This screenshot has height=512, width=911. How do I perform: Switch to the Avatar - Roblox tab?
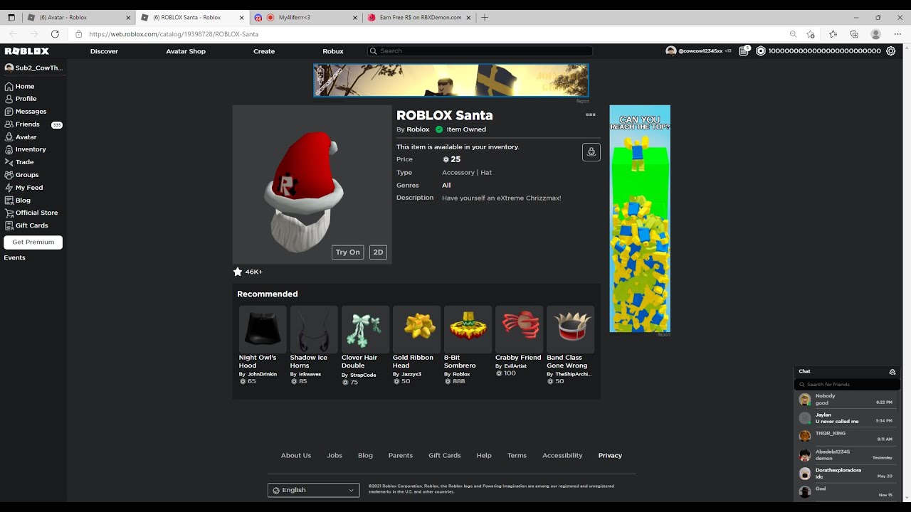(x=78, y=17)
